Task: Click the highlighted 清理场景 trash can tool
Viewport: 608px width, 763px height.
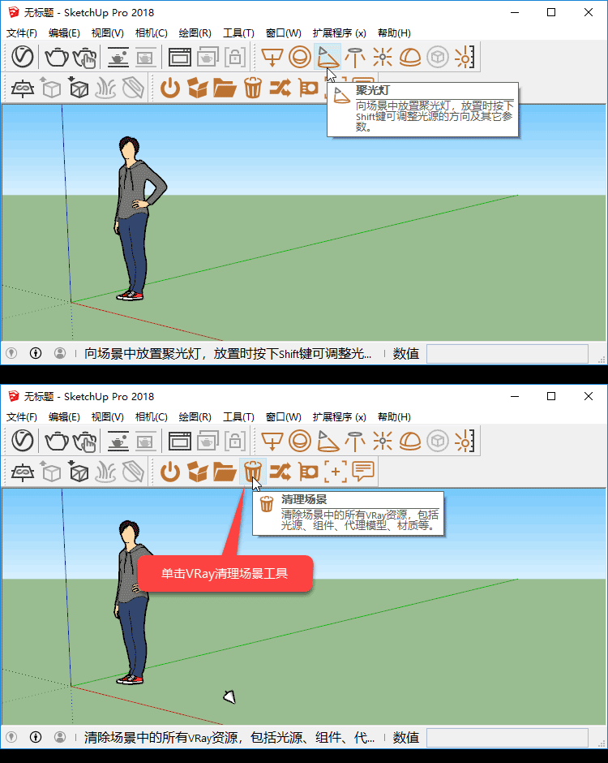Action: pos(253,472)
